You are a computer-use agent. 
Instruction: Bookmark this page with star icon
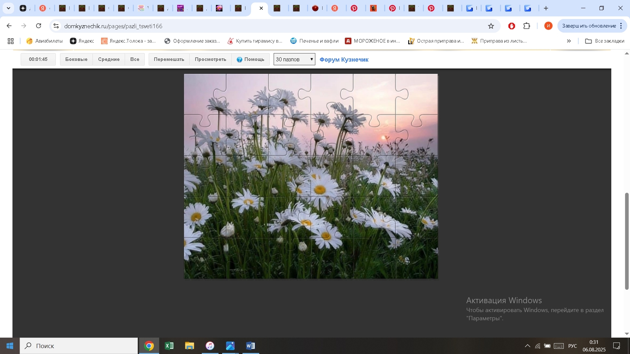click(x=491, y=26)
